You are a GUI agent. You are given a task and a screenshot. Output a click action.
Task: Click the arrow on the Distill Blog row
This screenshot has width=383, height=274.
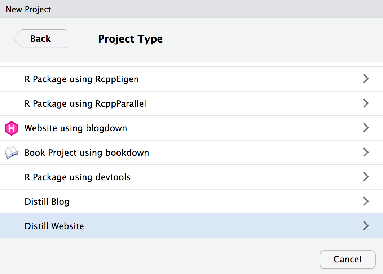366,202
